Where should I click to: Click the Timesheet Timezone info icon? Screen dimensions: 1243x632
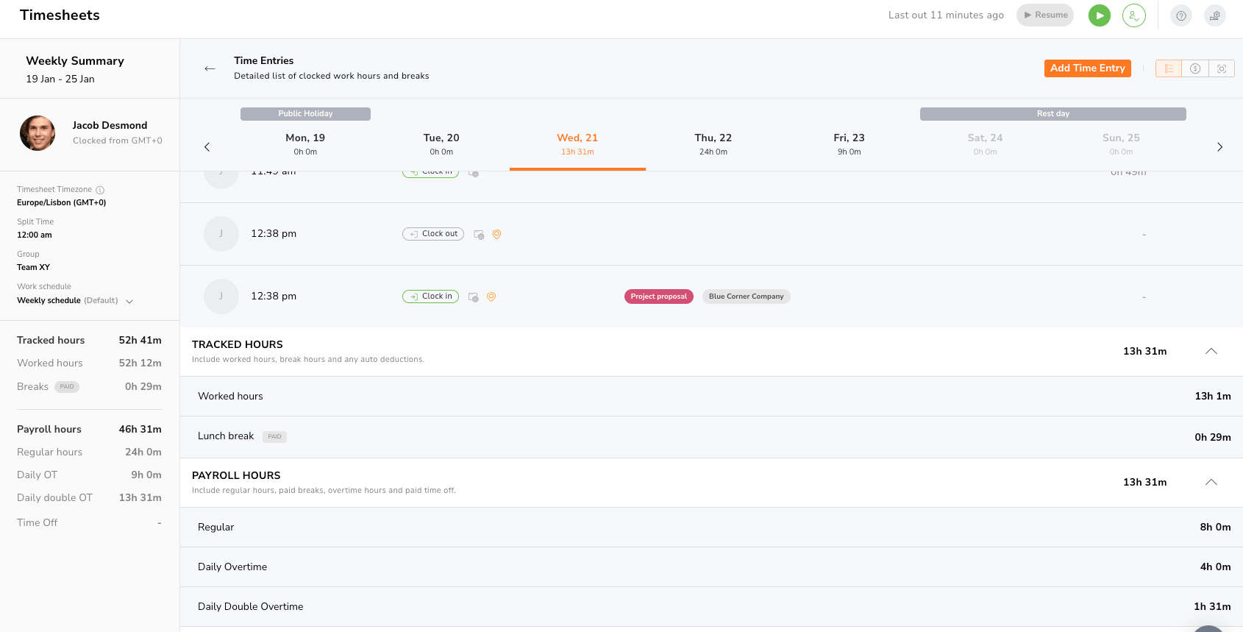click(100, 190)
